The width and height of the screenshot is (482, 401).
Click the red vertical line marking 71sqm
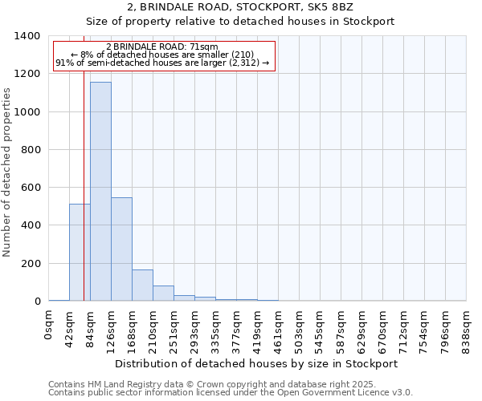[x=84, y=160]
